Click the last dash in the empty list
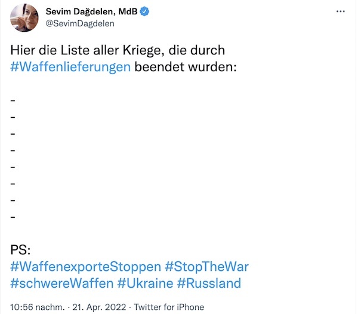Viewport: 358px width, 314px height. (13, 216)
